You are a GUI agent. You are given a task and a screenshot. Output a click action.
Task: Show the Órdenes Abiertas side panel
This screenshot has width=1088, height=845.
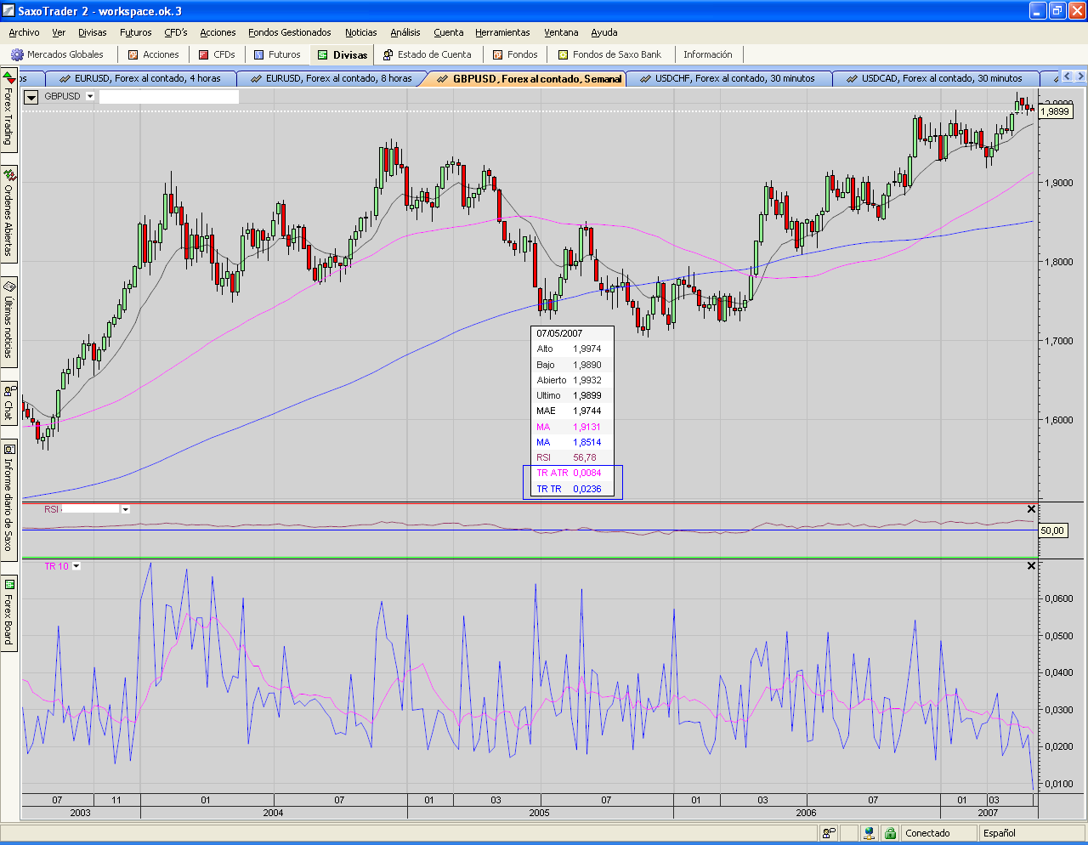(8, 213)
